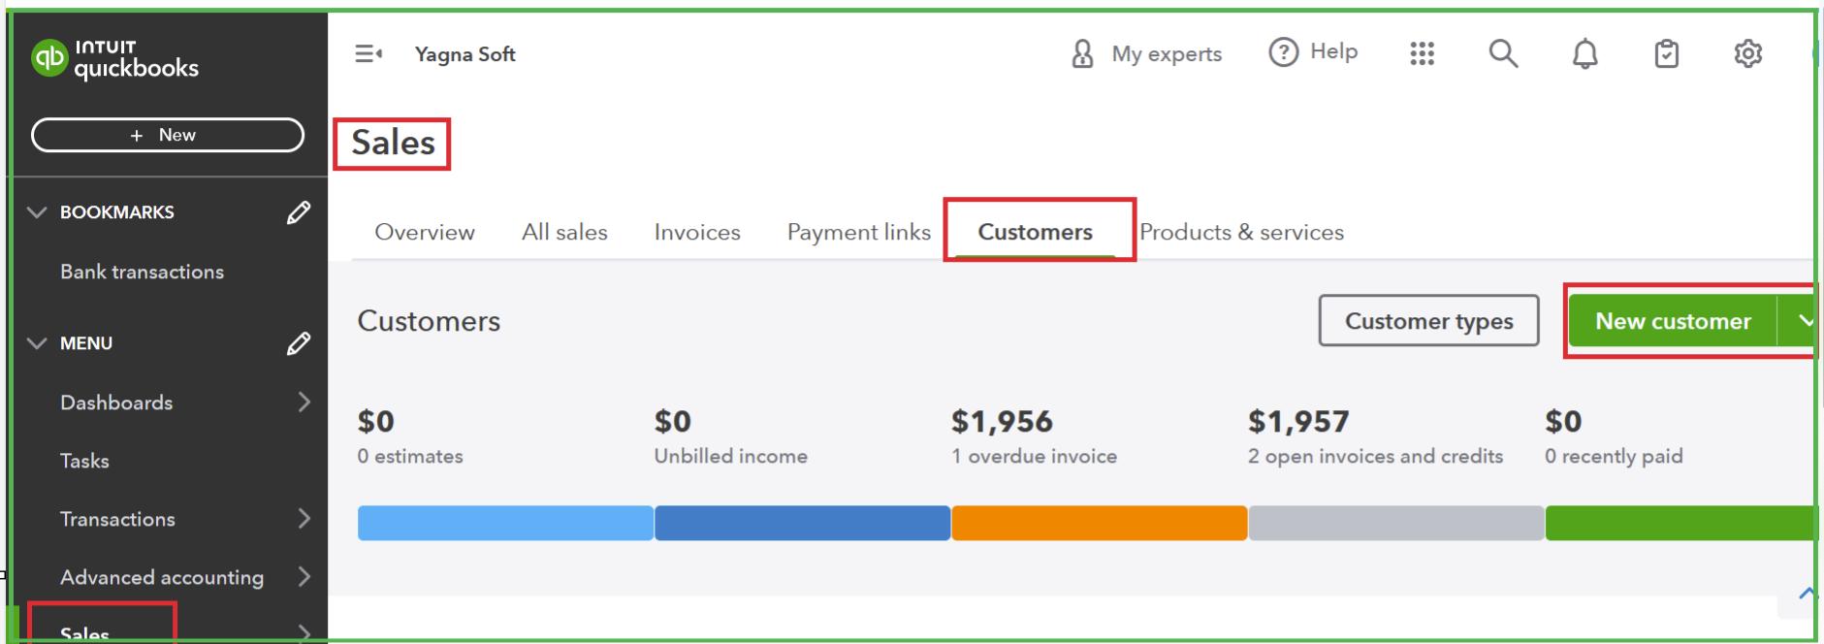Collapse the navigation menu with the hamburger icon

pyautogui.click(x=368, y=54)
